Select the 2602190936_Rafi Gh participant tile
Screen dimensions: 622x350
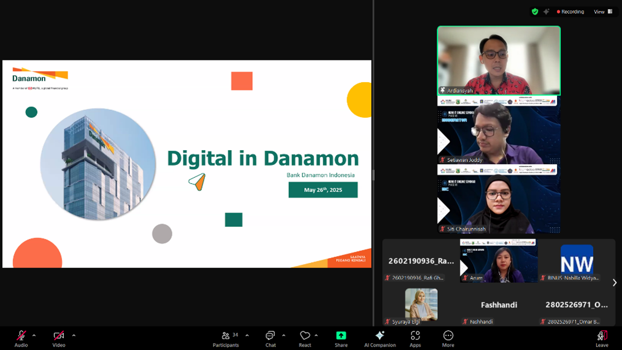pos(421,261)
